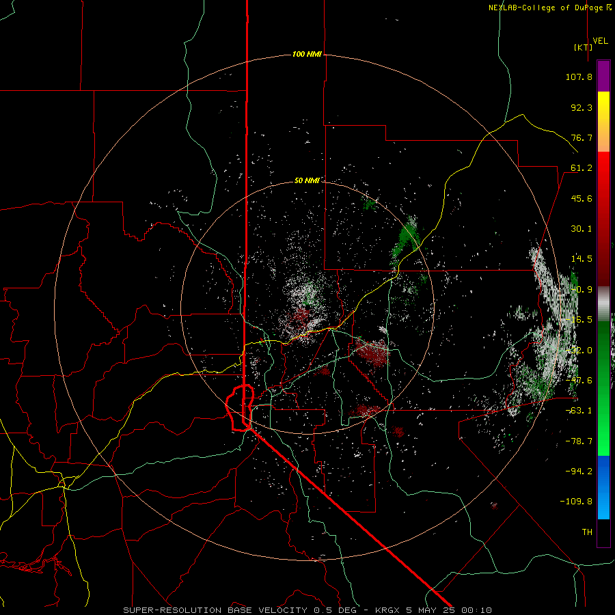Image resolution: width=615 pixels, height=615 pixels.
Task: Select the 30.1 velocity scale value
Action: (582, 229)
